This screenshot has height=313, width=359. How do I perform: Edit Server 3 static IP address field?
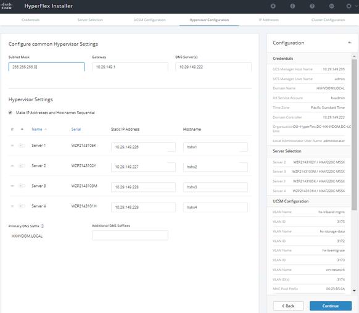click(143, 187)
